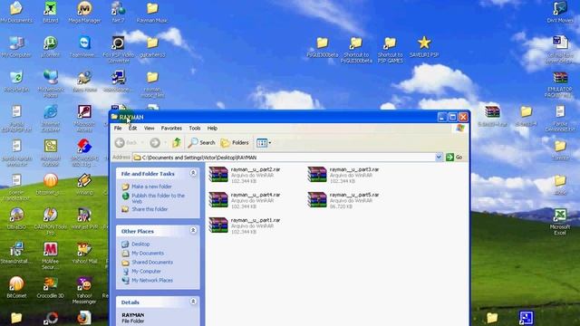Open the Tools menu

click(195, 129)
